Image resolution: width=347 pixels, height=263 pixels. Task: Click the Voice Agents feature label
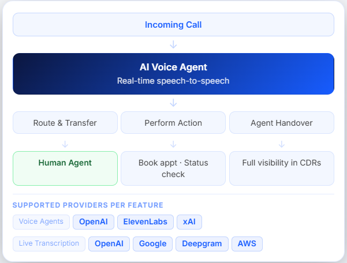[41, 222]
